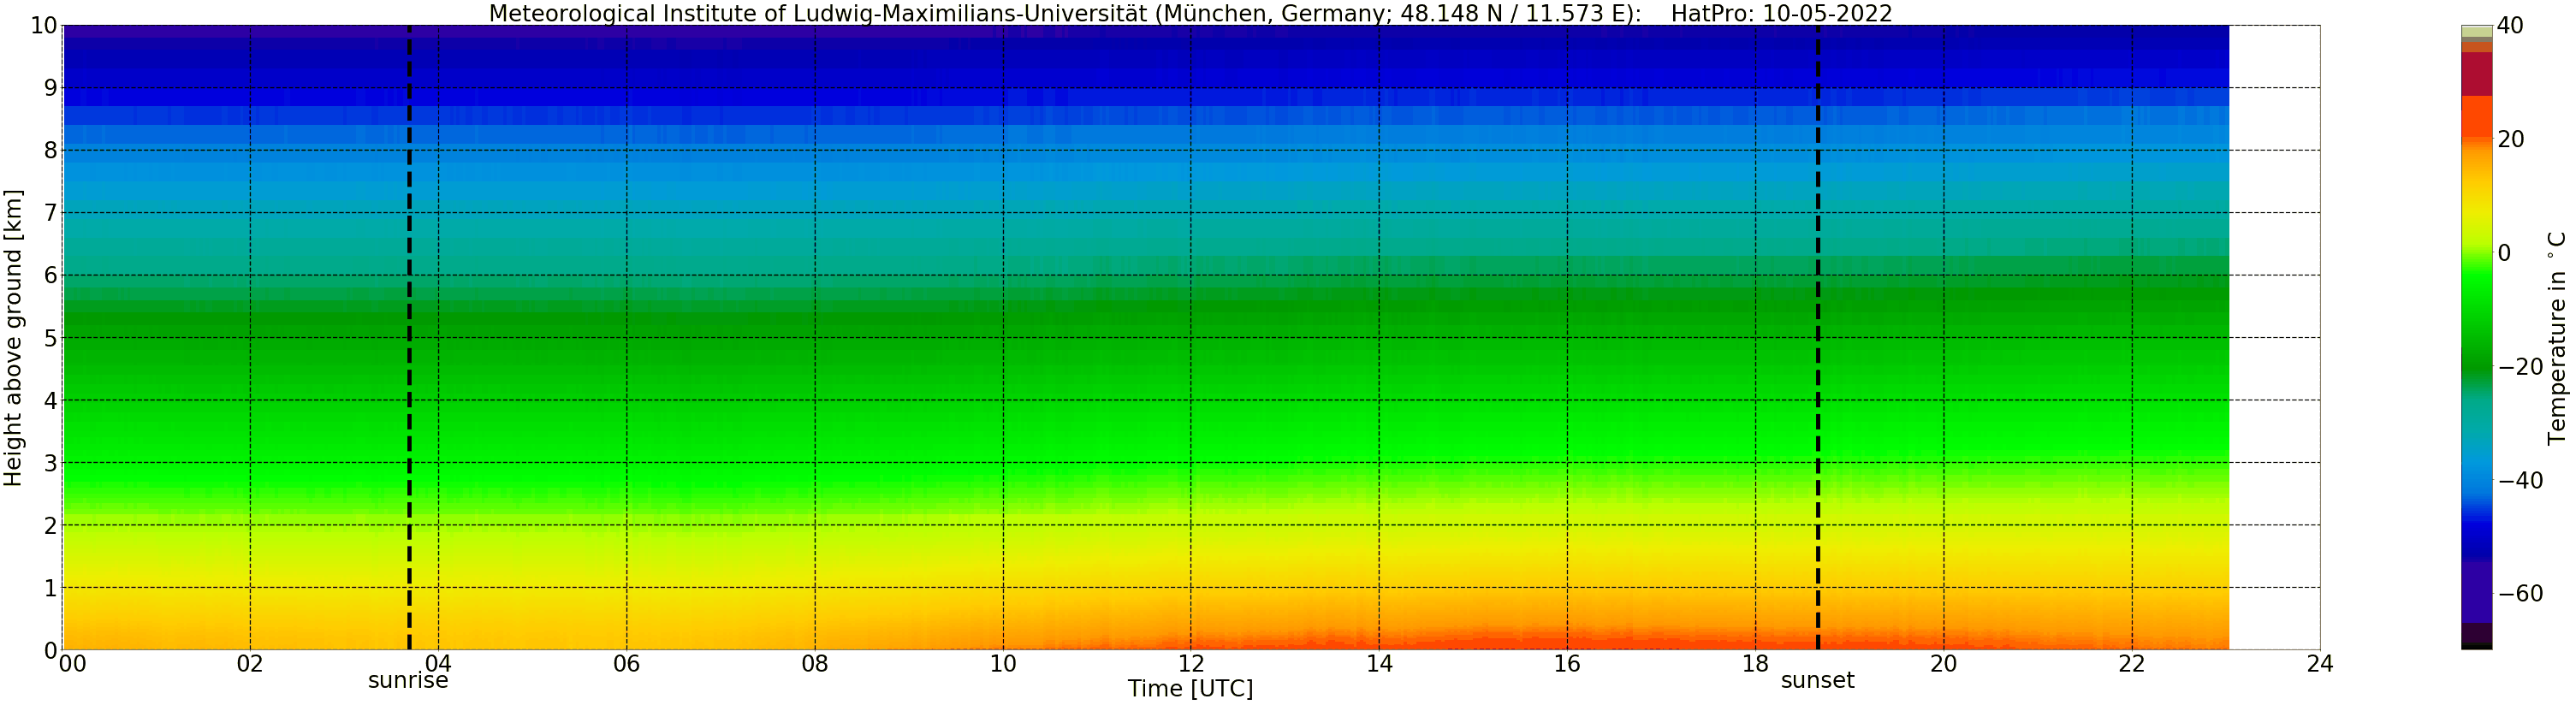This screenshot has width=2576, height=705.
Task: Click the y-axis tick label 3
Action: (50, 463)
